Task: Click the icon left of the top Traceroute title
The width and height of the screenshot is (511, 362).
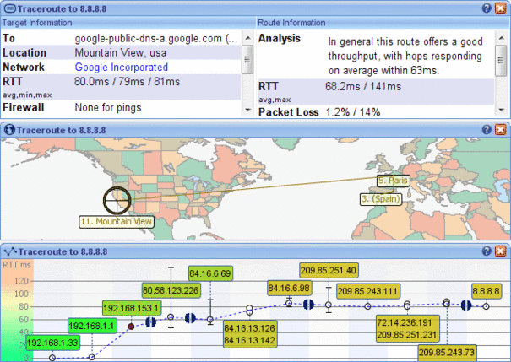Action: click(x=10, y=8)
